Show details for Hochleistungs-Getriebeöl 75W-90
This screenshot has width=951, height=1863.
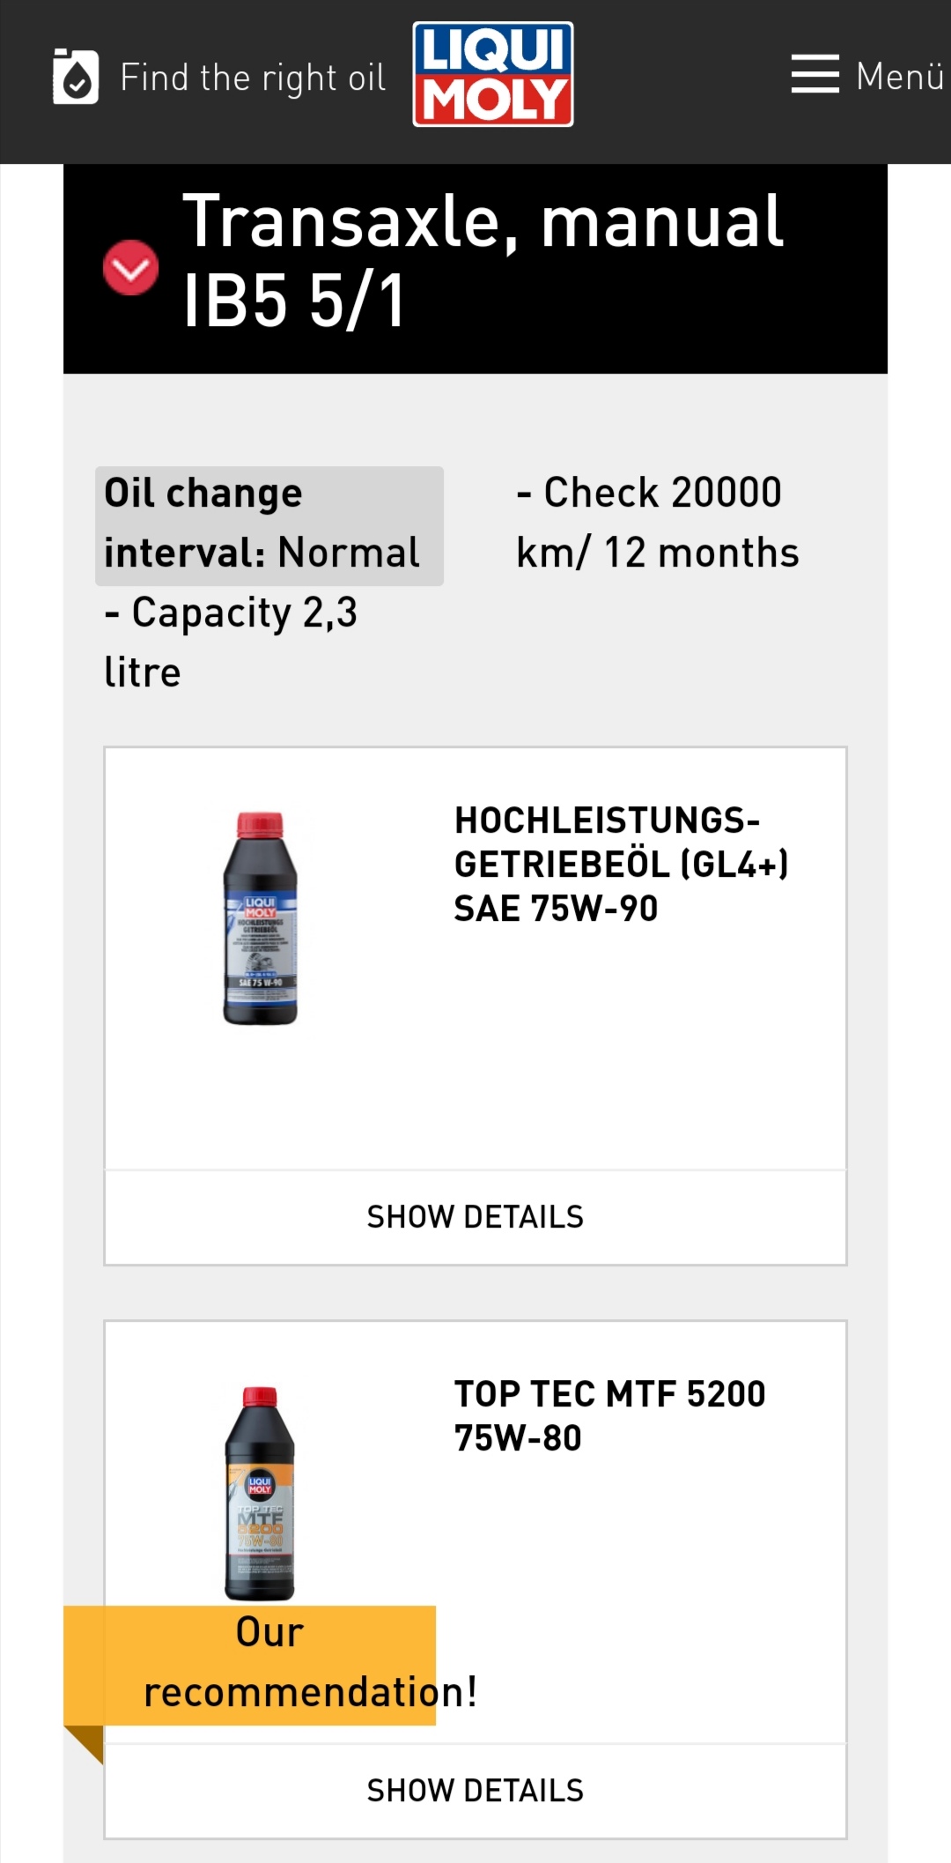pos(475,1217)
